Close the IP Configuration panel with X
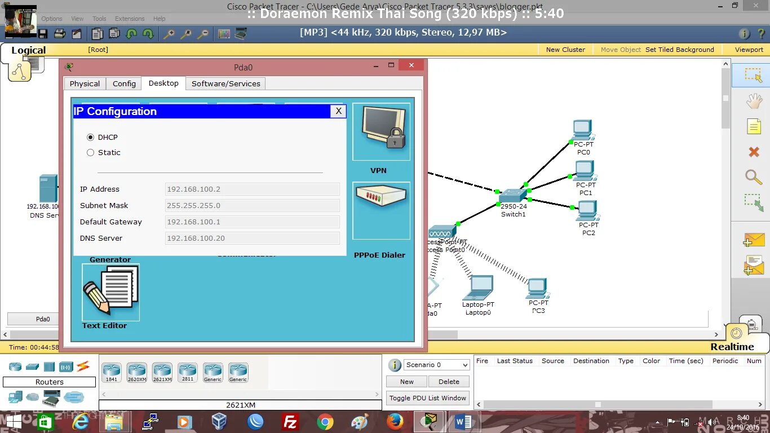The height and width of the screenshot is (433, 770). [338, 111]
